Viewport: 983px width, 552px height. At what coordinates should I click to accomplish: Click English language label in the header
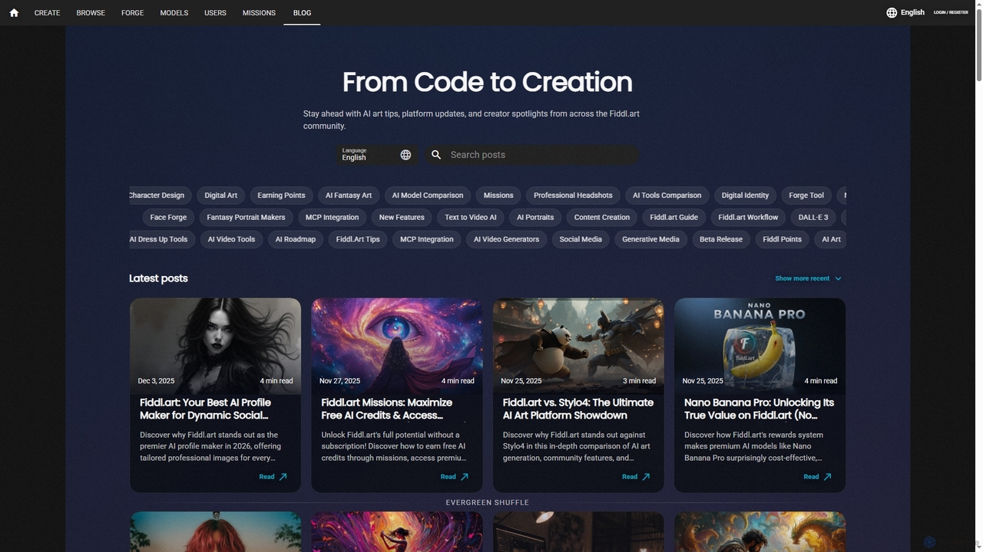[x=912, y=13]
